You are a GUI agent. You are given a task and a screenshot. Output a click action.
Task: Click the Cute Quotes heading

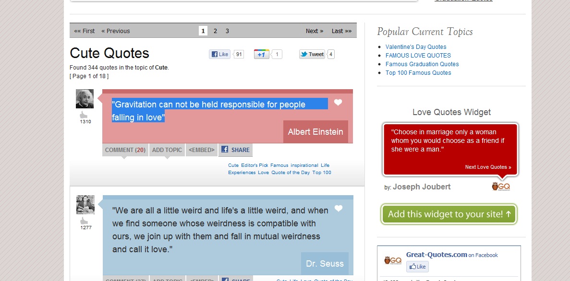(x=109, y=53)
